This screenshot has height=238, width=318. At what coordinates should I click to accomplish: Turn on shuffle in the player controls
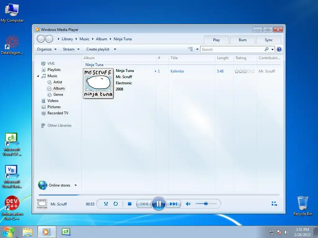[x=106, y=204]
